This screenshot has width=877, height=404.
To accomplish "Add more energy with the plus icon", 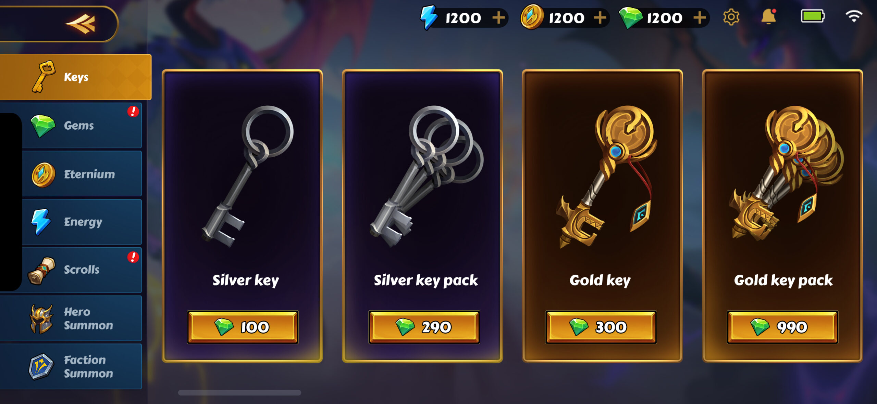I will [498, 17].
